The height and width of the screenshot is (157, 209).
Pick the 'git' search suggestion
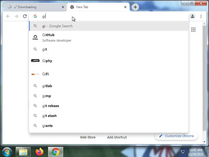click(x=109, y=49)
